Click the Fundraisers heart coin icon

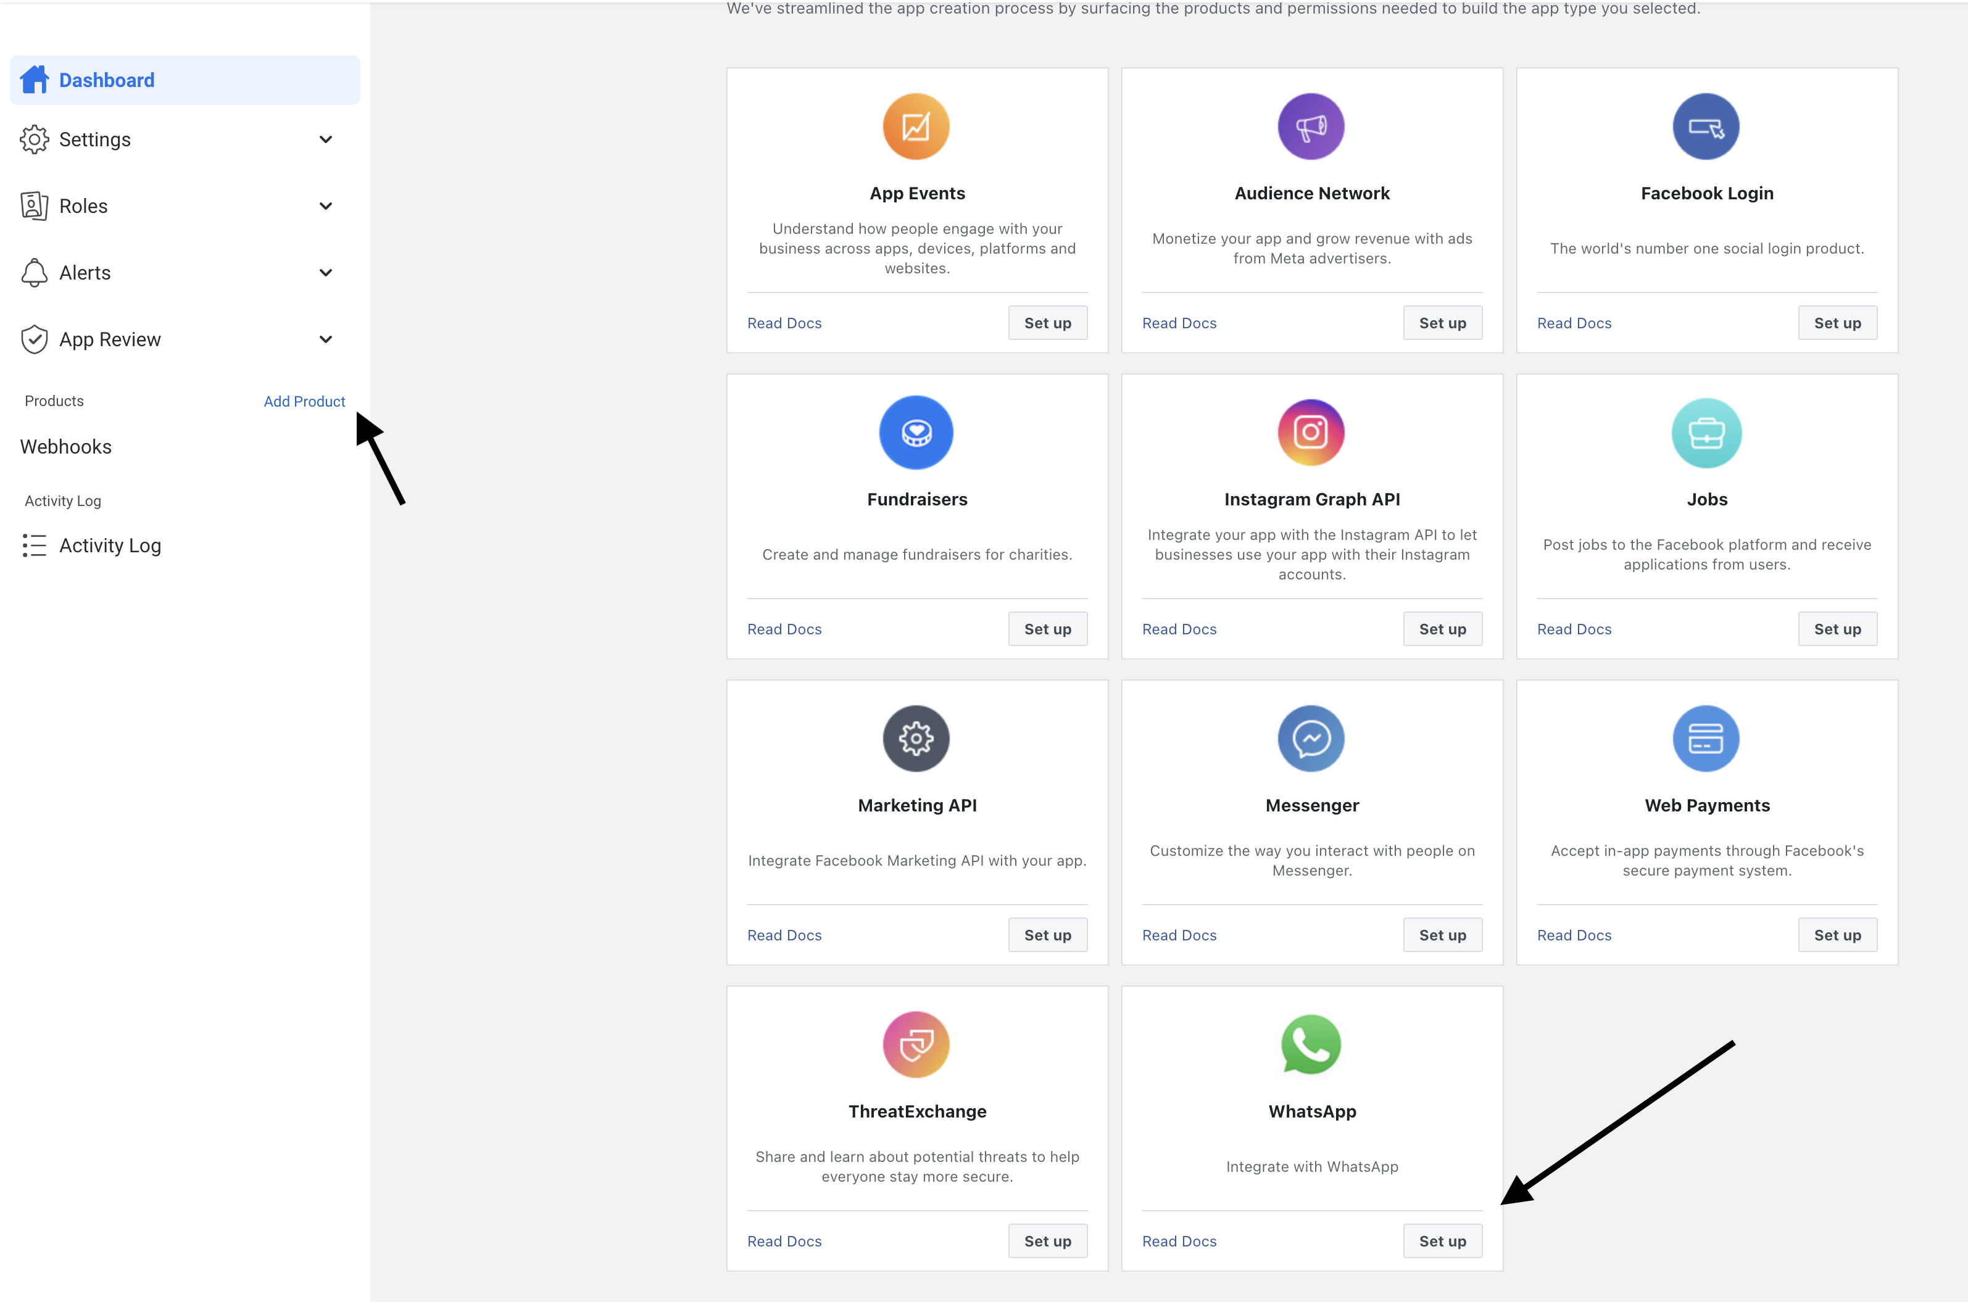(x=916, y=433)
